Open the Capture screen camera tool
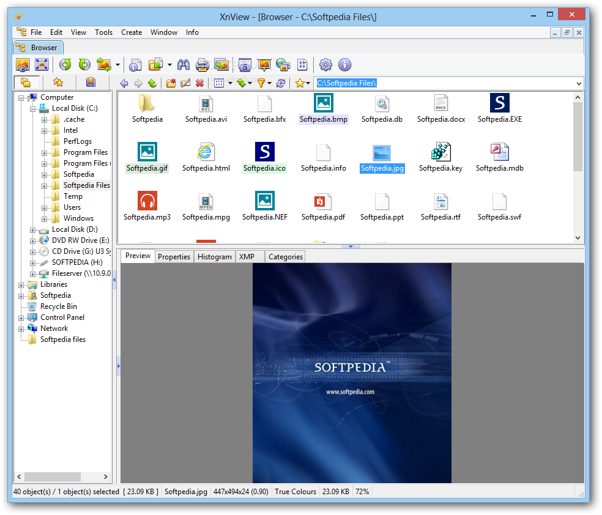 pos(245,64)
